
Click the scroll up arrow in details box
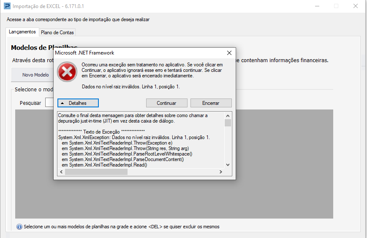[228, 116]
